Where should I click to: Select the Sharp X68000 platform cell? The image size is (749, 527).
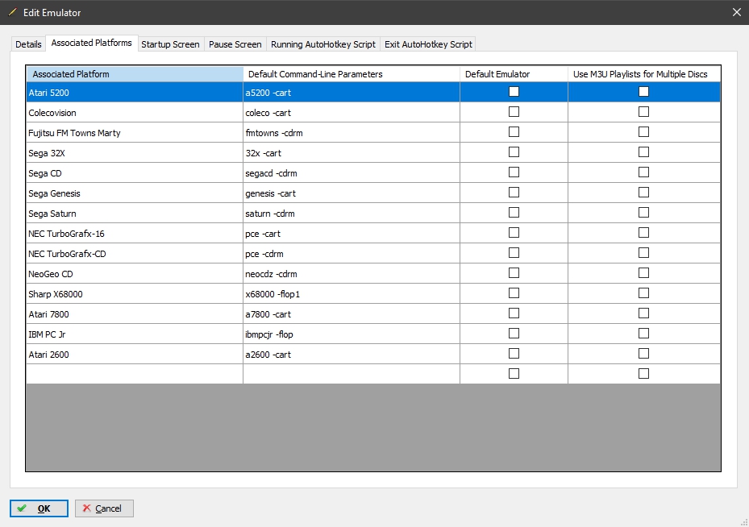click(135, 293)
